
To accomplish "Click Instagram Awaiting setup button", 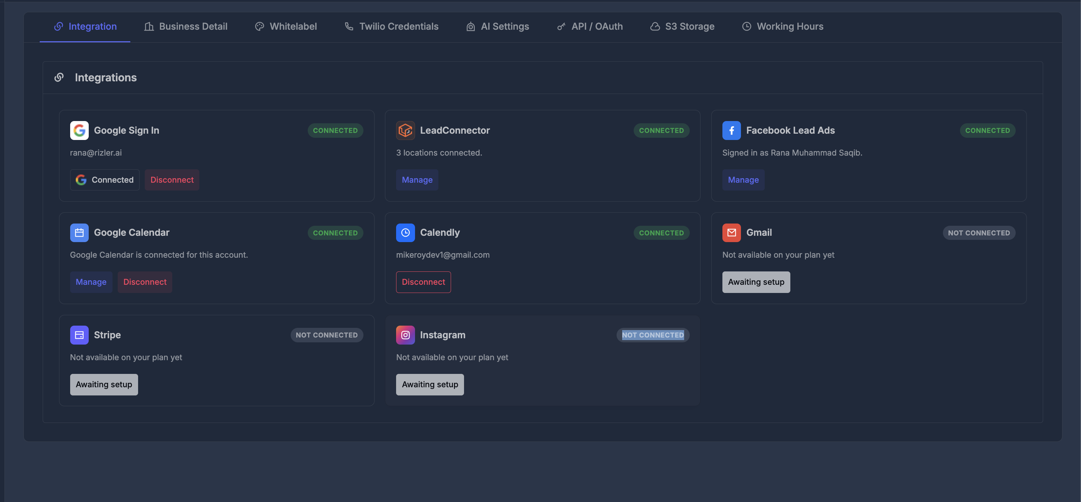I will (x=430, y=384).
